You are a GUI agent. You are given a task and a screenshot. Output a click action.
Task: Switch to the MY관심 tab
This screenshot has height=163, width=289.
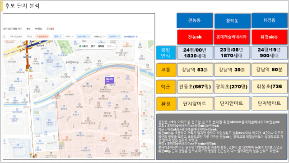(38, 29)
